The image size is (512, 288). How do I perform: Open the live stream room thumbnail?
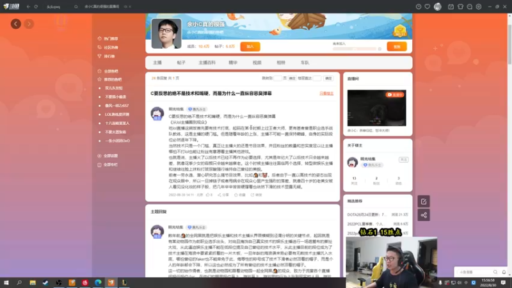tap(376, 108)
